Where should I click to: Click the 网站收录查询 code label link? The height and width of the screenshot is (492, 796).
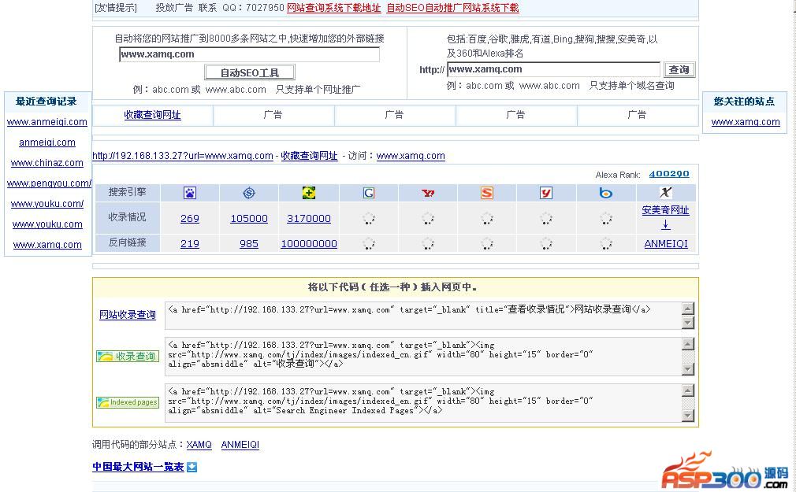pos(128,315)
